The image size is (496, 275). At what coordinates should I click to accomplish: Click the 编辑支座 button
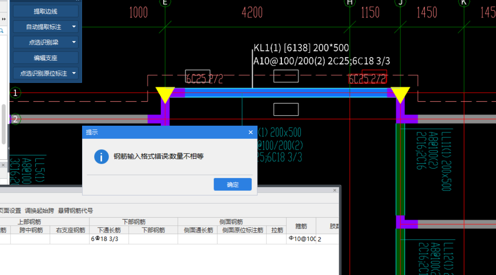[x=46, y=58]
